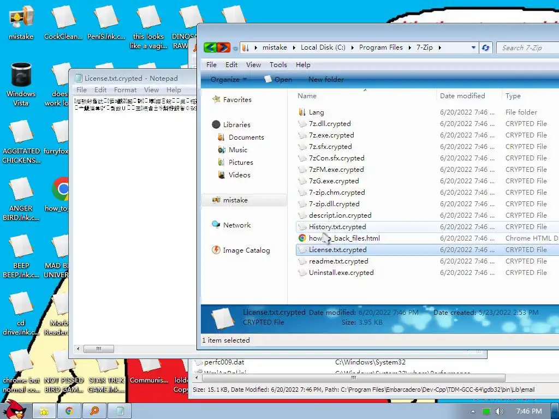Select the descript.ion.crypted file
The height and width of the screenshot is (419, 559).
340,215
